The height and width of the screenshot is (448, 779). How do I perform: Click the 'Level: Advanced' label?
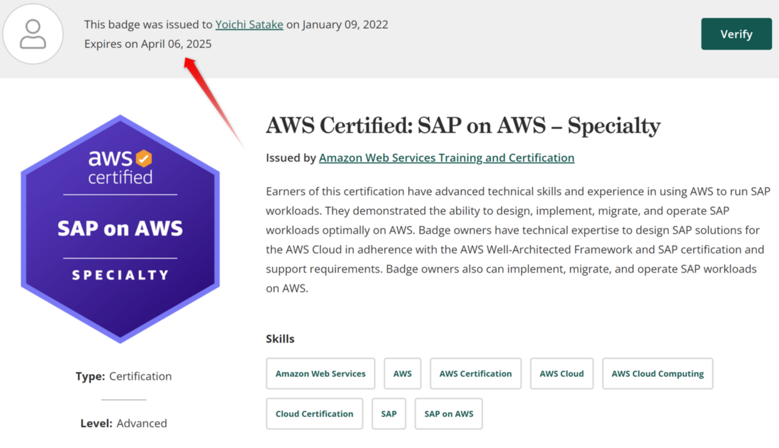coord(123,423)
